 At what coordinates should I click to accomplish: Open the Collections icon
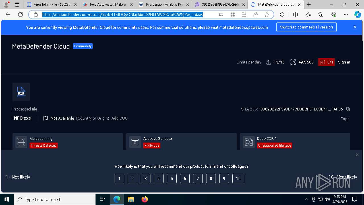point(321,15)
